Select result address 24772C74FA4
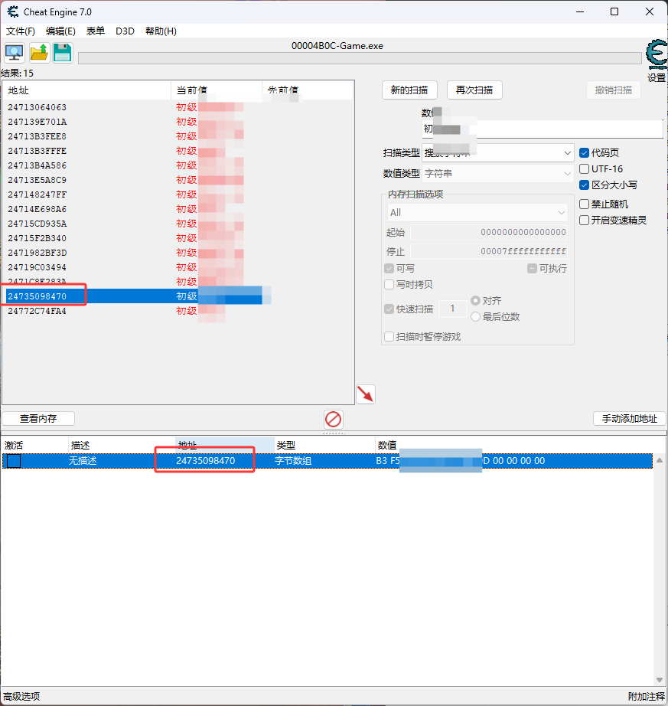 pos(37,311)
